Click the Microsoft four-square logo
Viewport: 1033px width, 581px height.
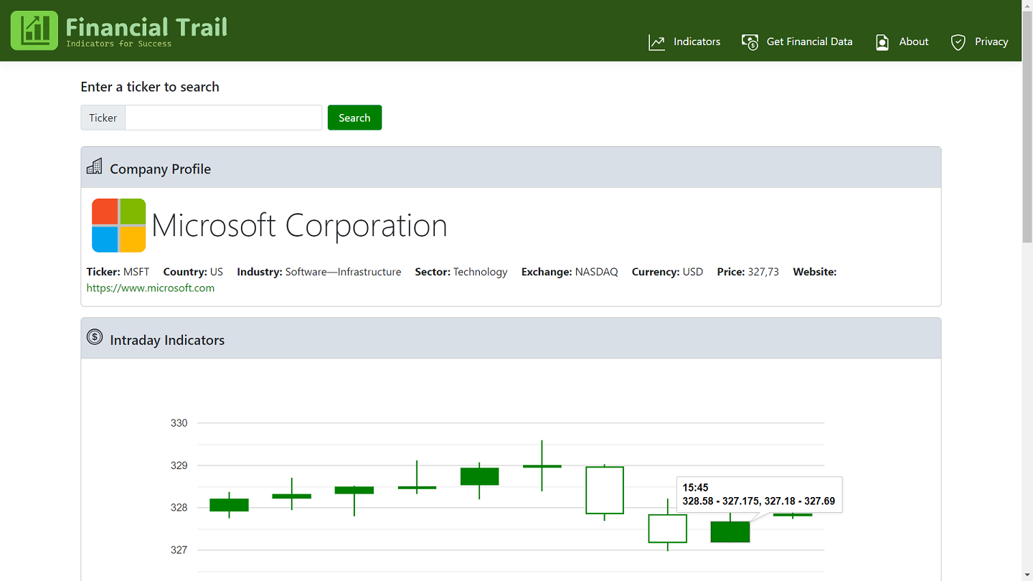118,225
